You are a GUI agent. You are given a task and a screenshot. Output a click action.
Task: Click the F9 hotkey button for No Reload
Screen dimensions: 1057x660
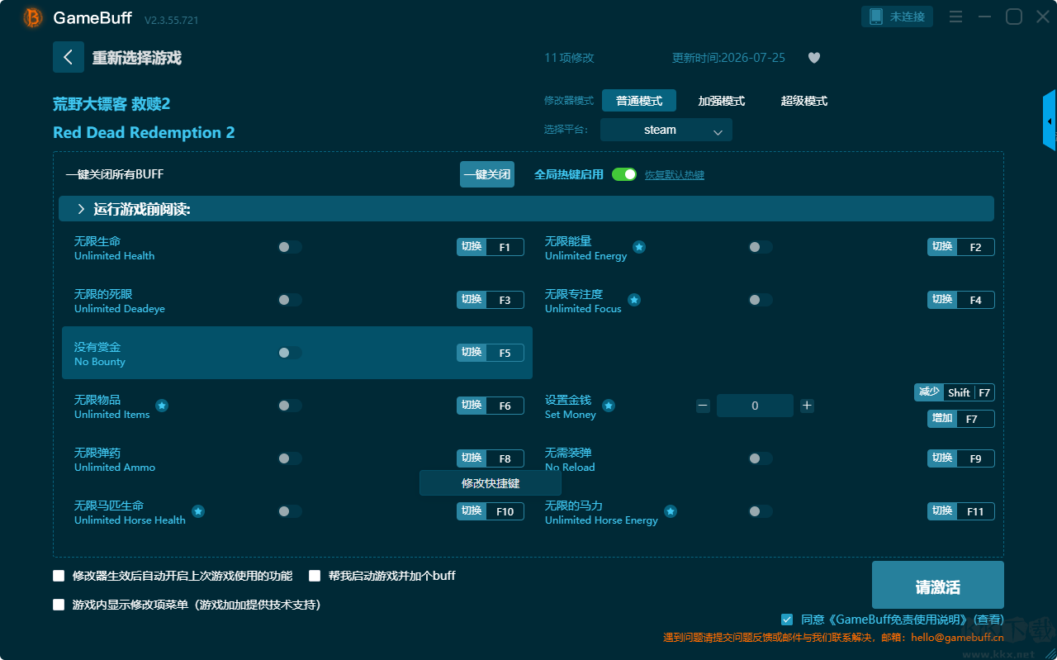click(961, 458)
